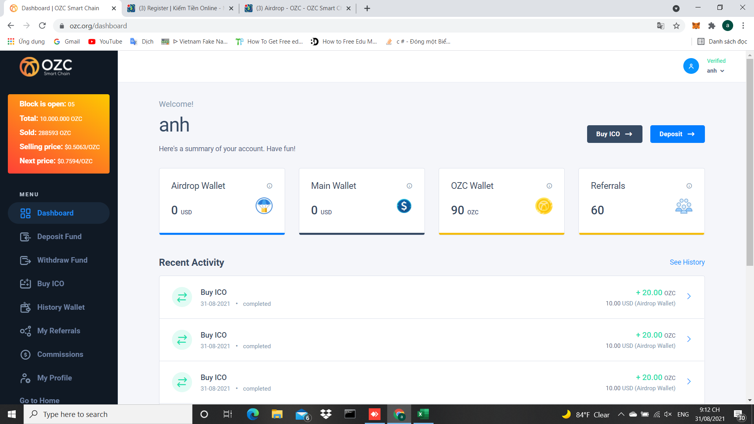Open Excel from the taskbar
The height and width of the screenshot is (424, 754).
(x=423, y=414)
